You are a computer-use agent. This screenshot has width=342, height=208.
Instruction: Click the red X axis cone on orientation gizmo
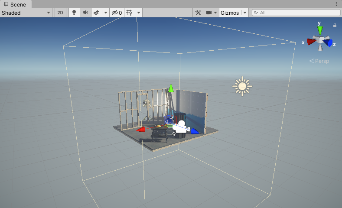point(312,42)
